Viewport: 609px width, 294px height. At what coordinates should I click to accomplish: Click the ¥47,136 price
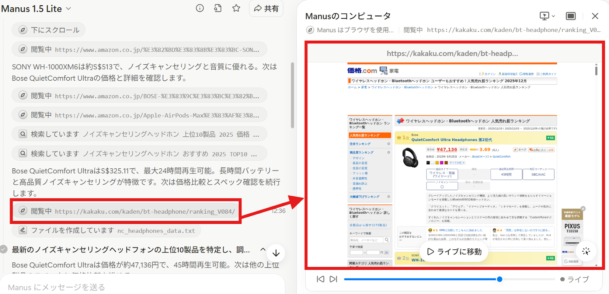(447, 150)
